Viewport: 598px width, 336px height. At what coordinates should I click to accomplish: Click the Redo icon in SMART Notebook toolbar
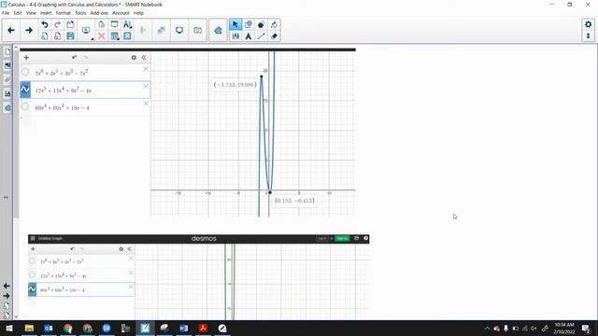58,24
